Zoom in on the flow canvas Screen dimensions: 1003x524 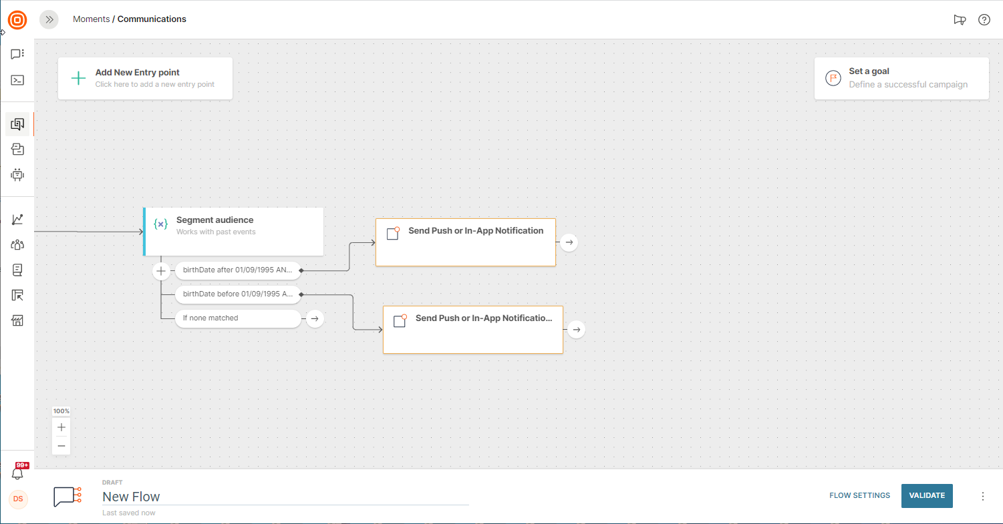point(61,427)
